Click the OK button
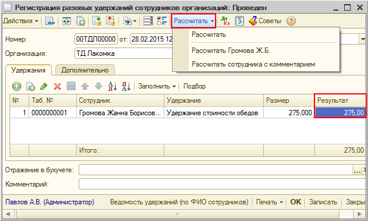Image resolution: width=368 pixels, height=221 pixels. point(295,202)
